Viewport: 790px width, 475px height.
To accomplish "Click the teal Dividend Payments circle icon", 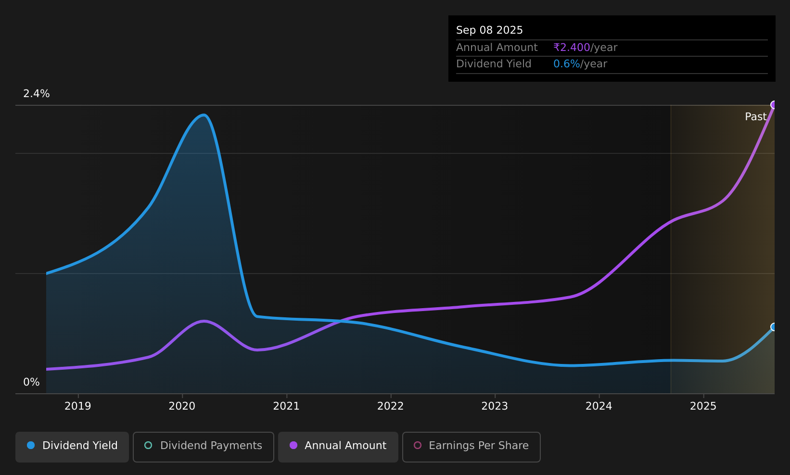I will [148, 445].
